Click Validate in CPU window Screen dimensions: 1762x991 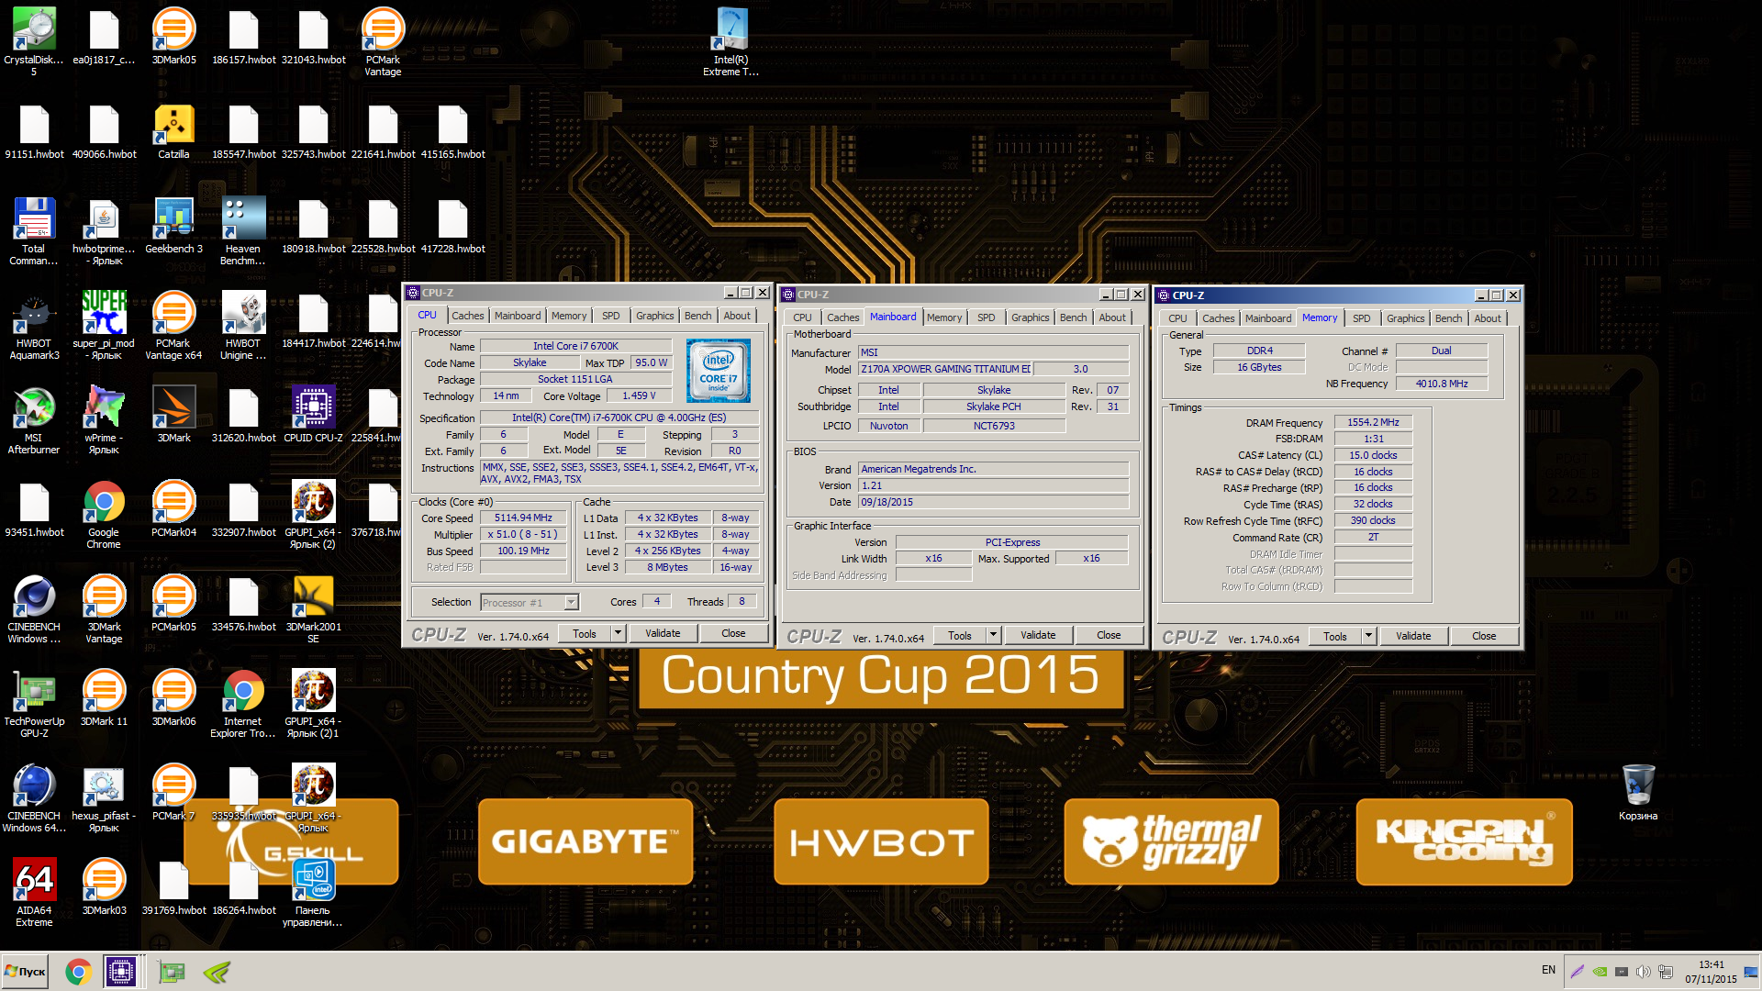click(x=663, y=633)
